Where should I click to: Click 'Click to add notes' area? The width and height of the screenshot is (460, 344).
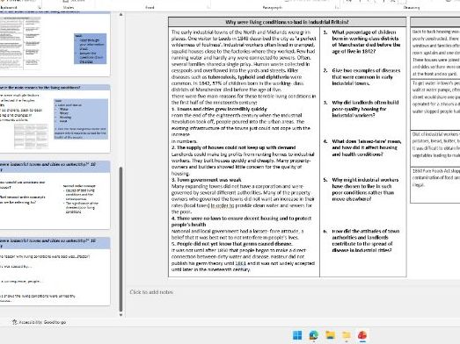click(x=151, y=292)
